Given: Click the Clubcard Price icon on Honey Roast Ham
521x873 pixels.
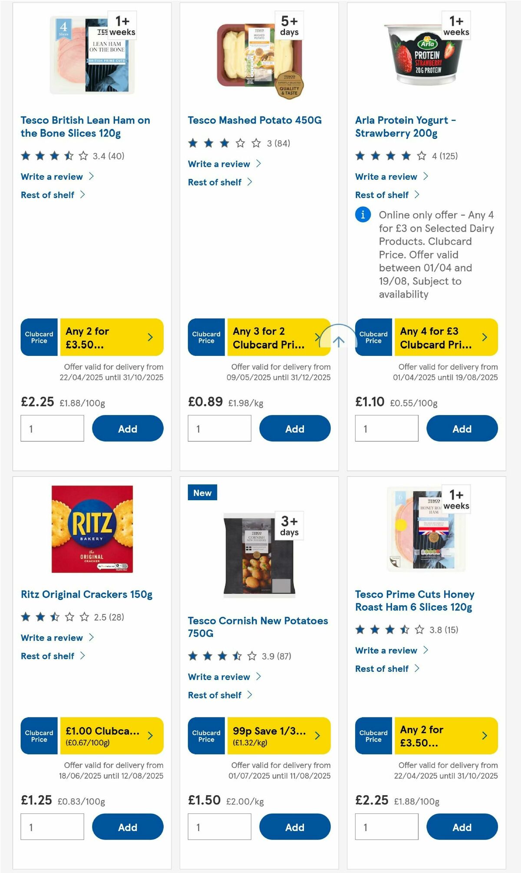Looking at the screenshot, I should (373, 736).
